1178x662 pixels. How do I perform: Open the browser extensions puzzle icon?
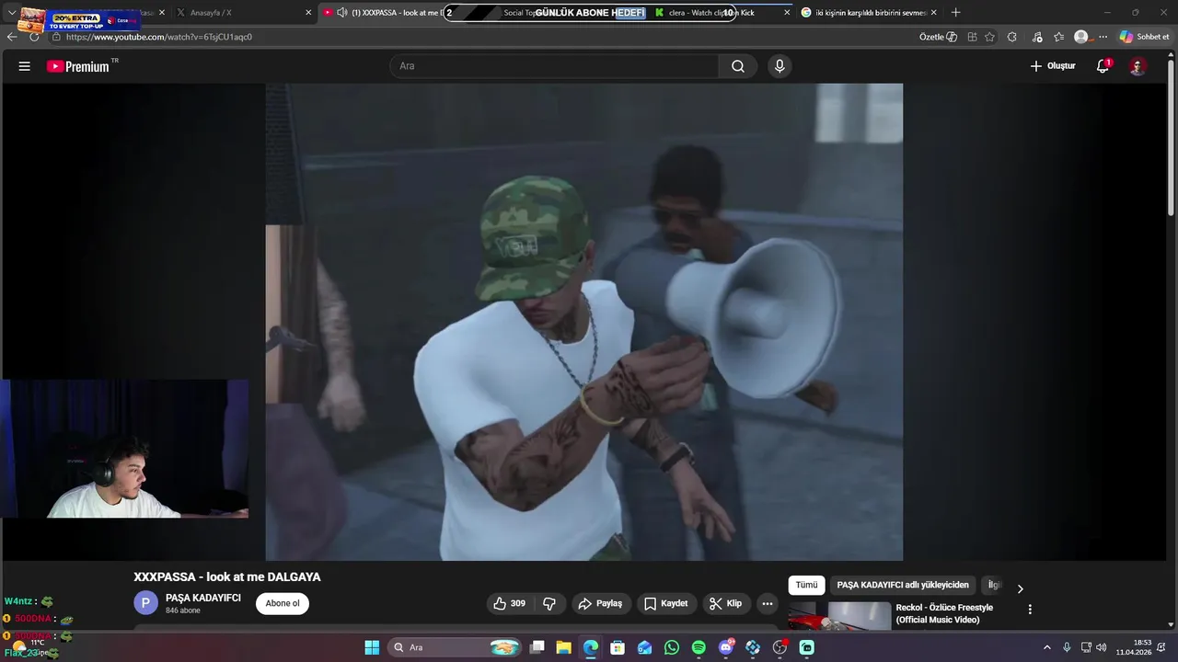[1012, 37]
